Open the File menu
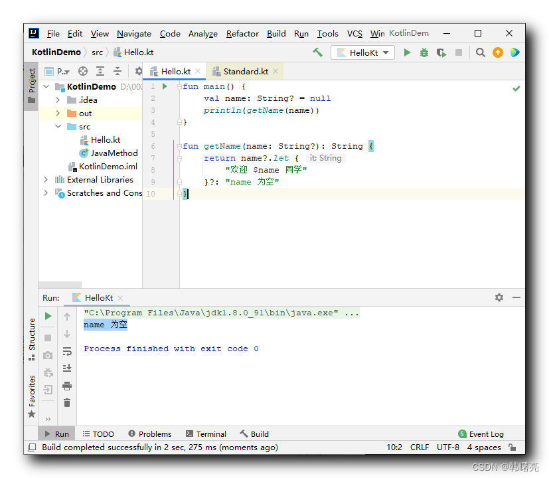 point(53,34)
